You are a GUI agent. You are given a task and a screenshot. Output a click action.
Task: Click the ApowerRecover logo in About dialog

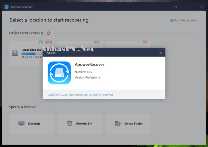pos(59,73)
